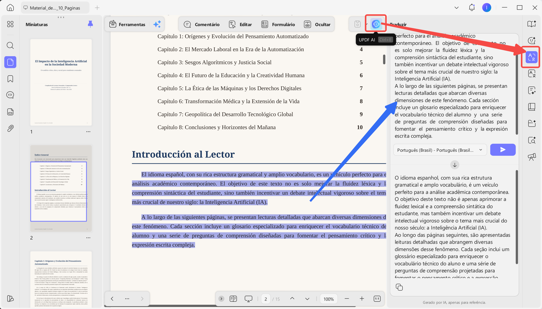The width and height of the screenshot is (542, 309).
Task: Open the attachments paperclip panel
Action: [10, 128]
